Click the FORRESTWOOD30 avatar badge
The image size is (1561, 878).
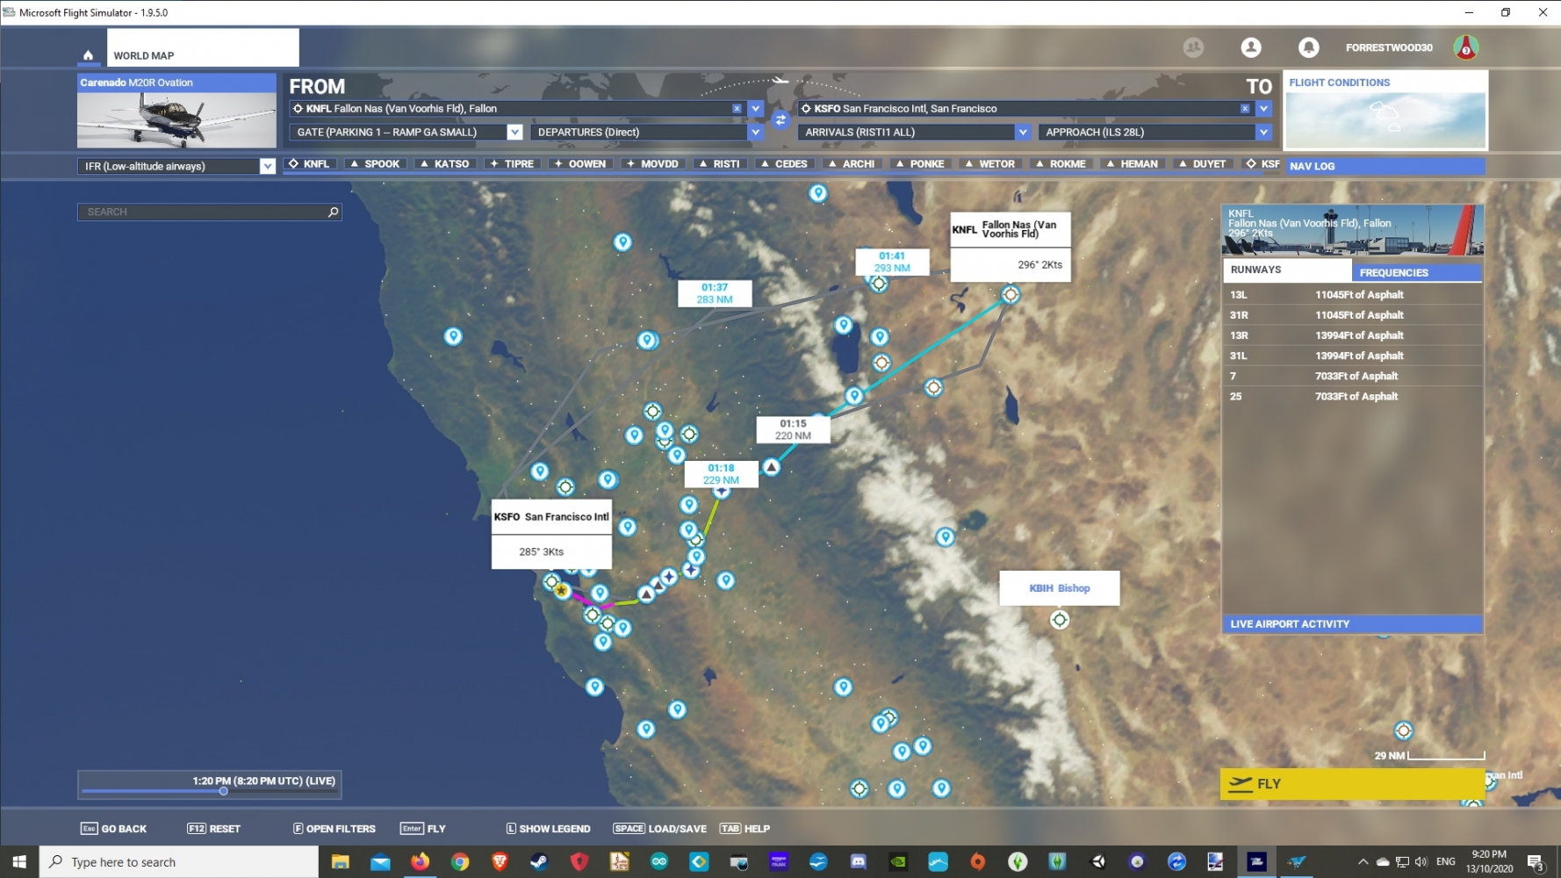[1465, 47]
